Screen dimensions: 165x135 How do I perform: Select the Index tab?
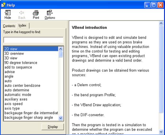tap(22, 26)
